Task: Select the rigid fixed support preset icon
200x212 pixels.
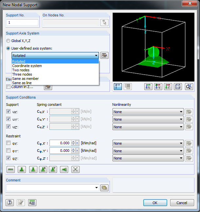Action: pyautogui.click(x=10, y=169)
